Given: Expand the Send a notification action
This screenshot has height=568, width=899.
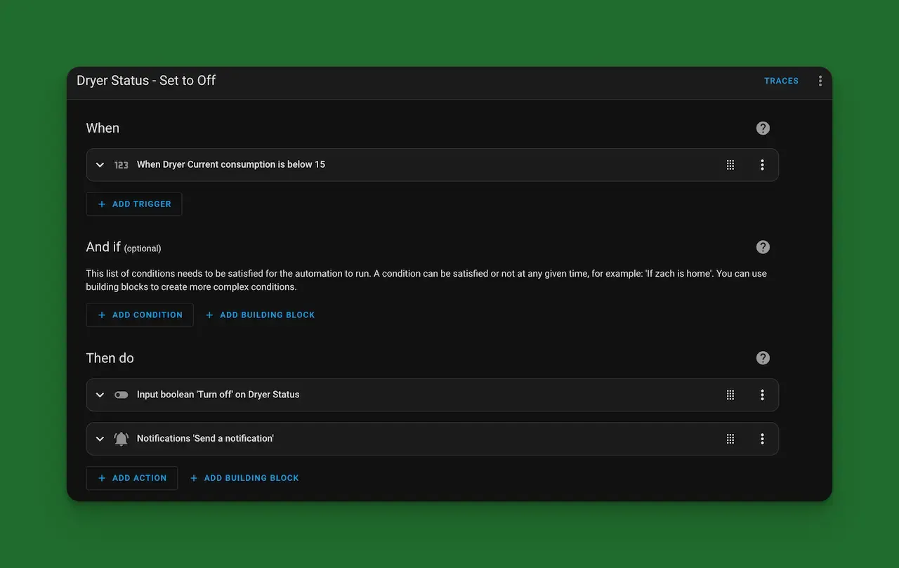Looking at the screenshot, I should (x=100, y=438).
